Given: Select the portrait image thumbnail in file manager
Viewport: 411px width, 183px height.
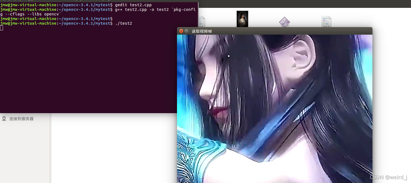Looking at the screenshot, I should (242, 19).
